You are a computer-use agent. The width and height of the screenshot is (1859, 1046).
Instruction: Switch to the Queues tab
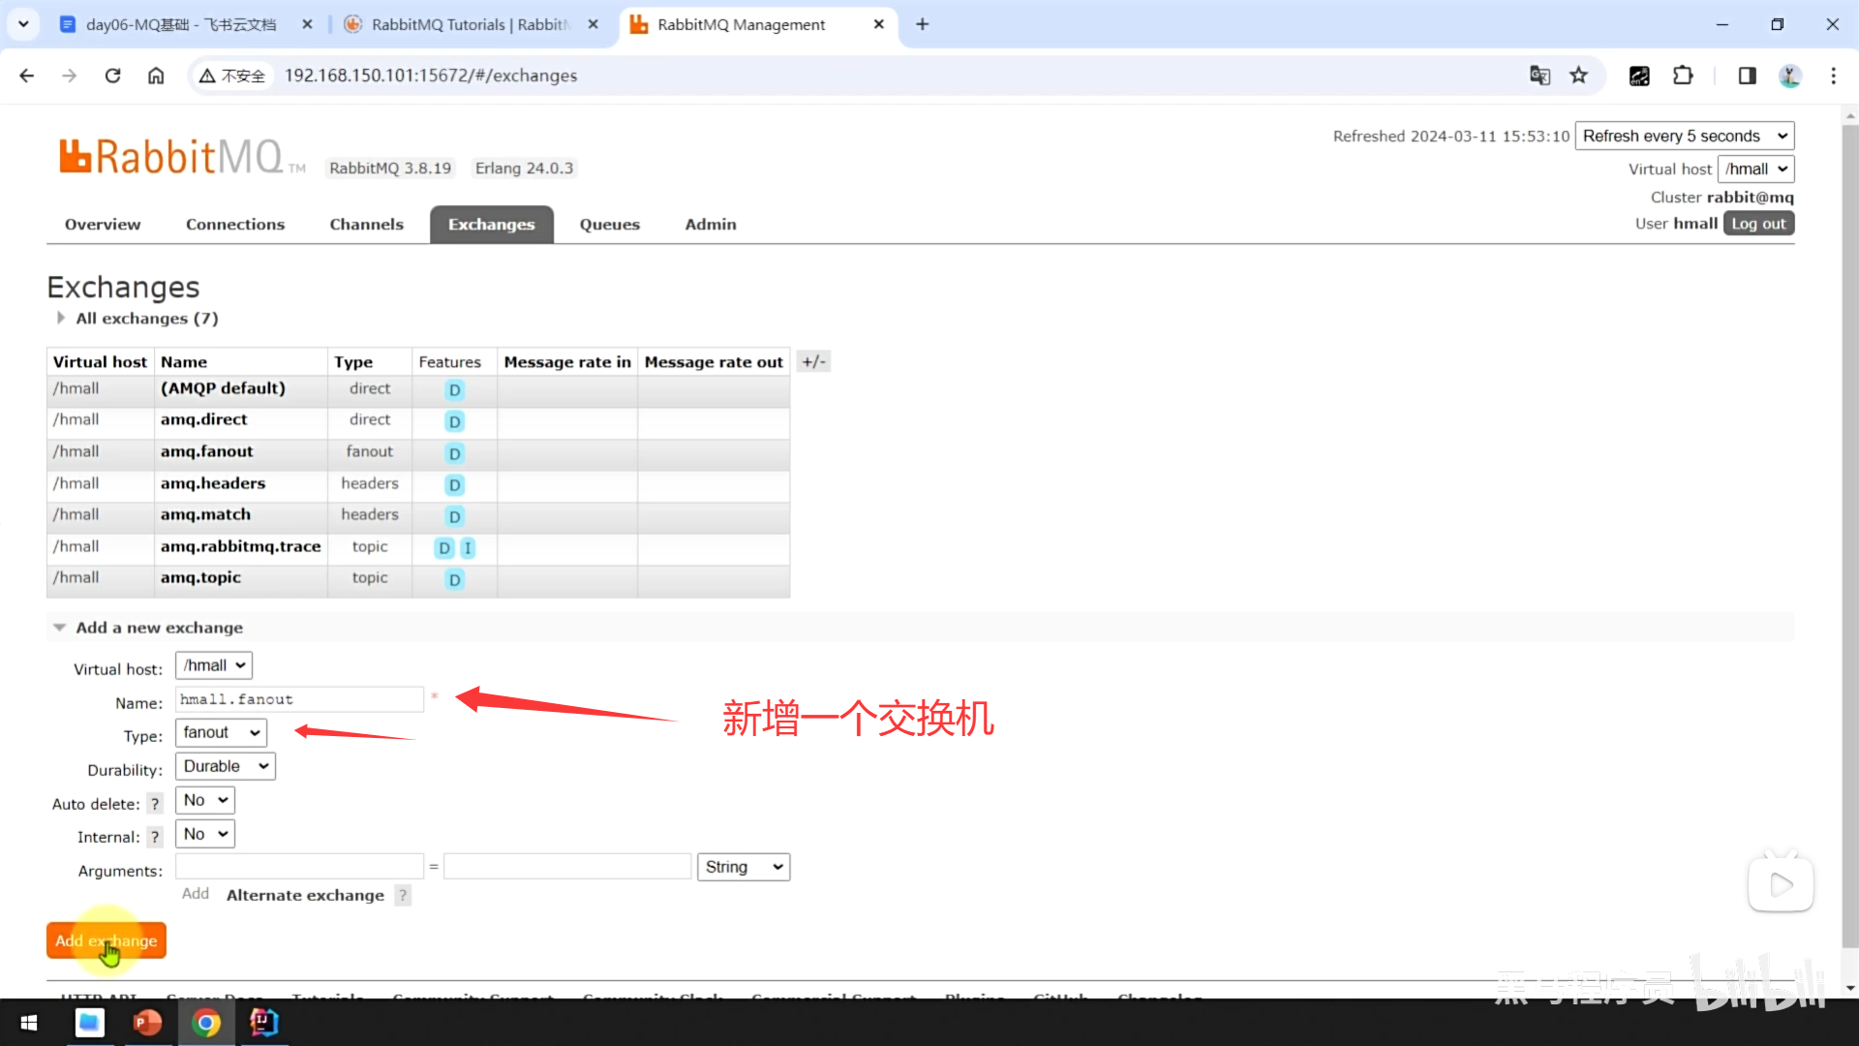click(609, 225)
